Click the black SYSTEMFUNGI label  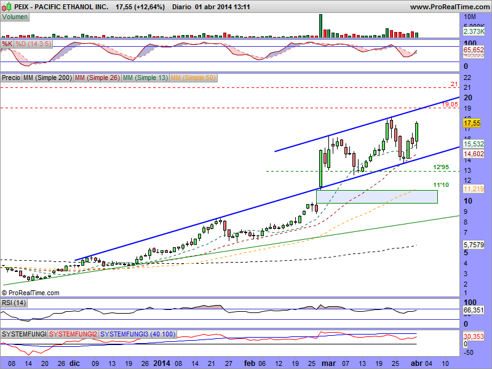pos(24,334)
